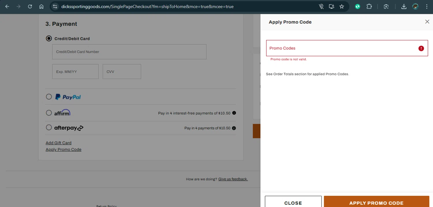Focus the Exp. MM/YY field
This screenshot has height=207, width=433.
coord(75,71)
